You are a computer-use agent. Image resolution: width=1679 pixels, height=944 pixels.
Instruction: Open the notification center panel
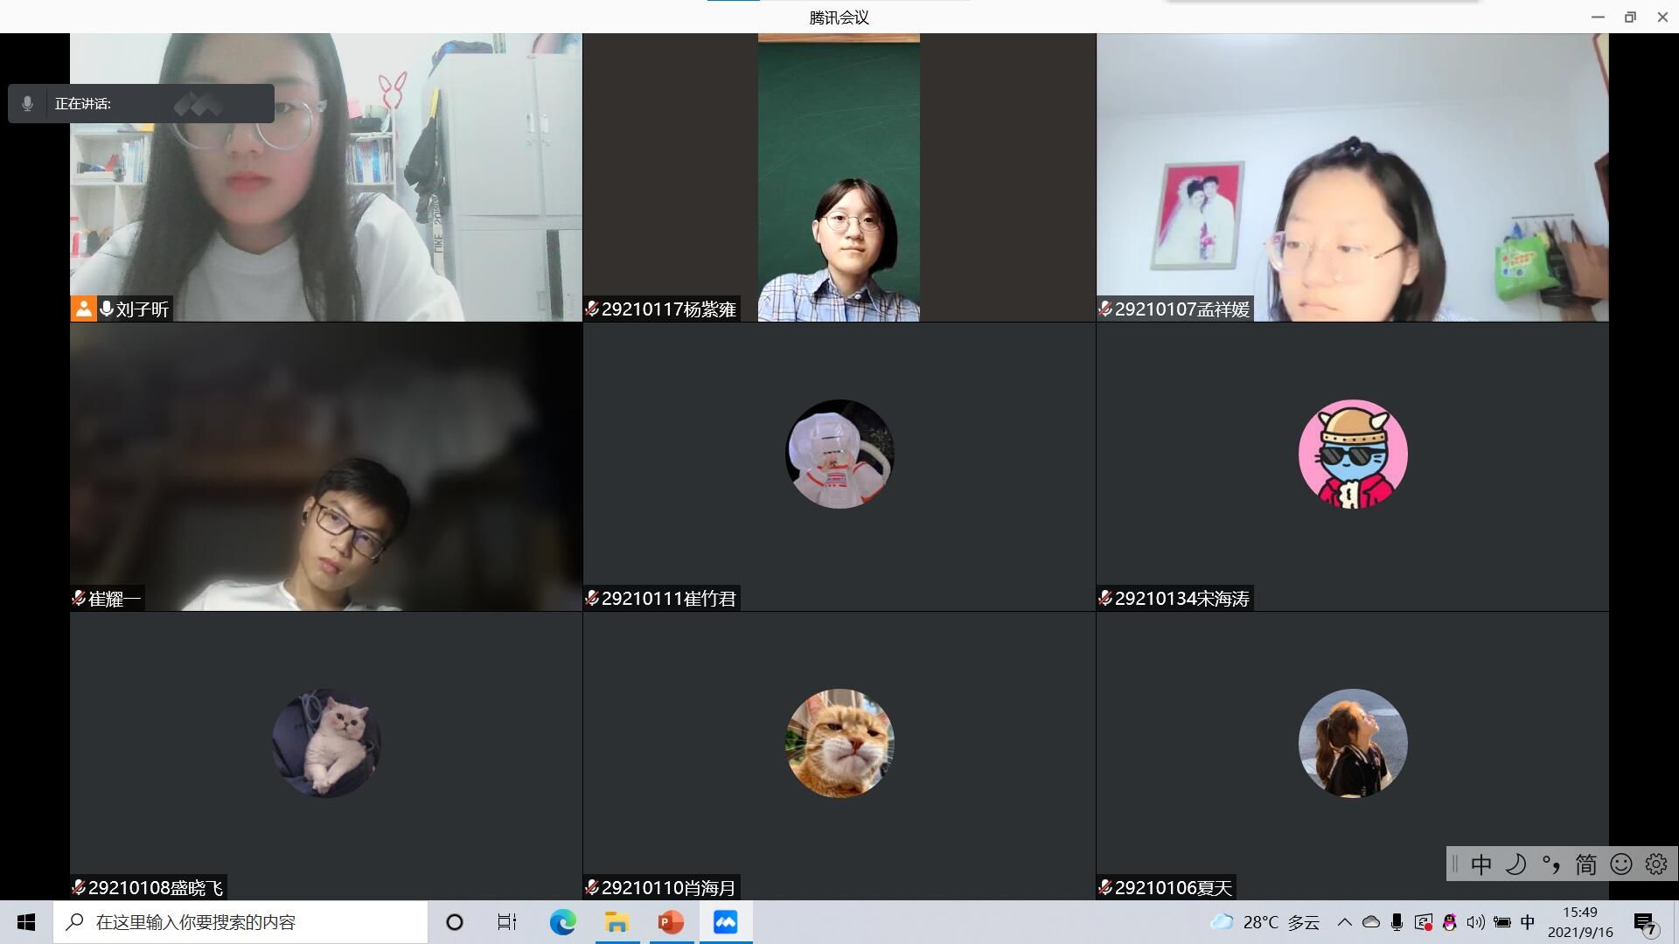(x=1644, y=923)
